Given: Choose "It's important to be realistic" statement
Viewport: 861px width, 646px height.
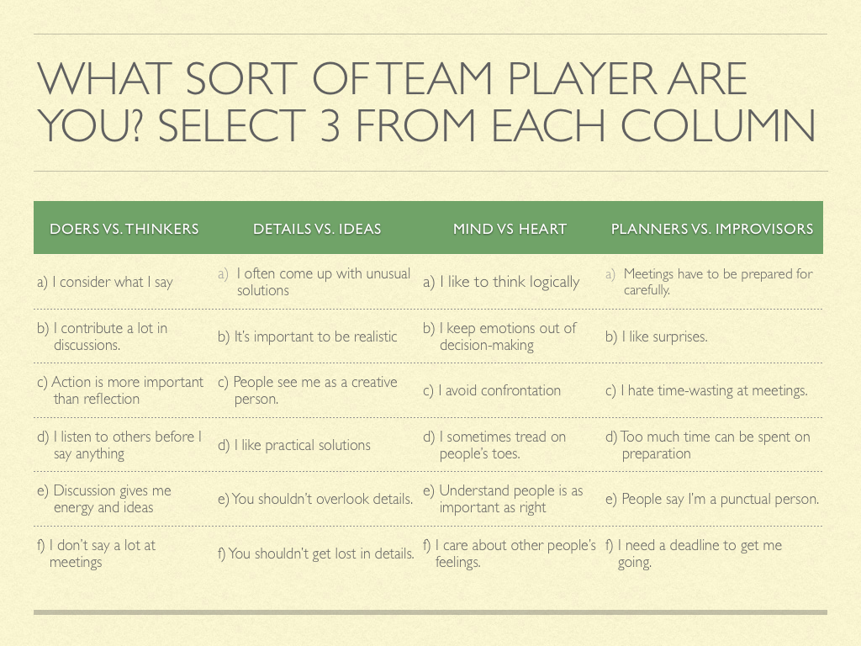Looking at the screenshot, I should pyautogui.click(x=308, y=336).
